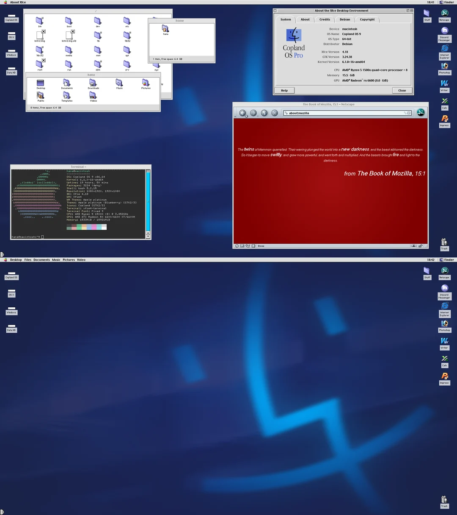Click the reload icon in Netscape toolbar
Image resolution: width=457 pixels, height=515 pixels.
coord(264,113)
